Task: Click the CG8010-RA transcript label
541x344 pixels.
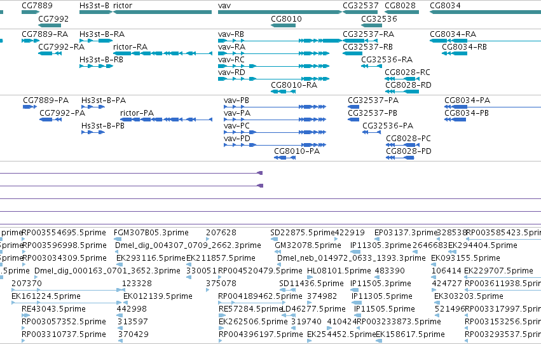Action: 294,85
